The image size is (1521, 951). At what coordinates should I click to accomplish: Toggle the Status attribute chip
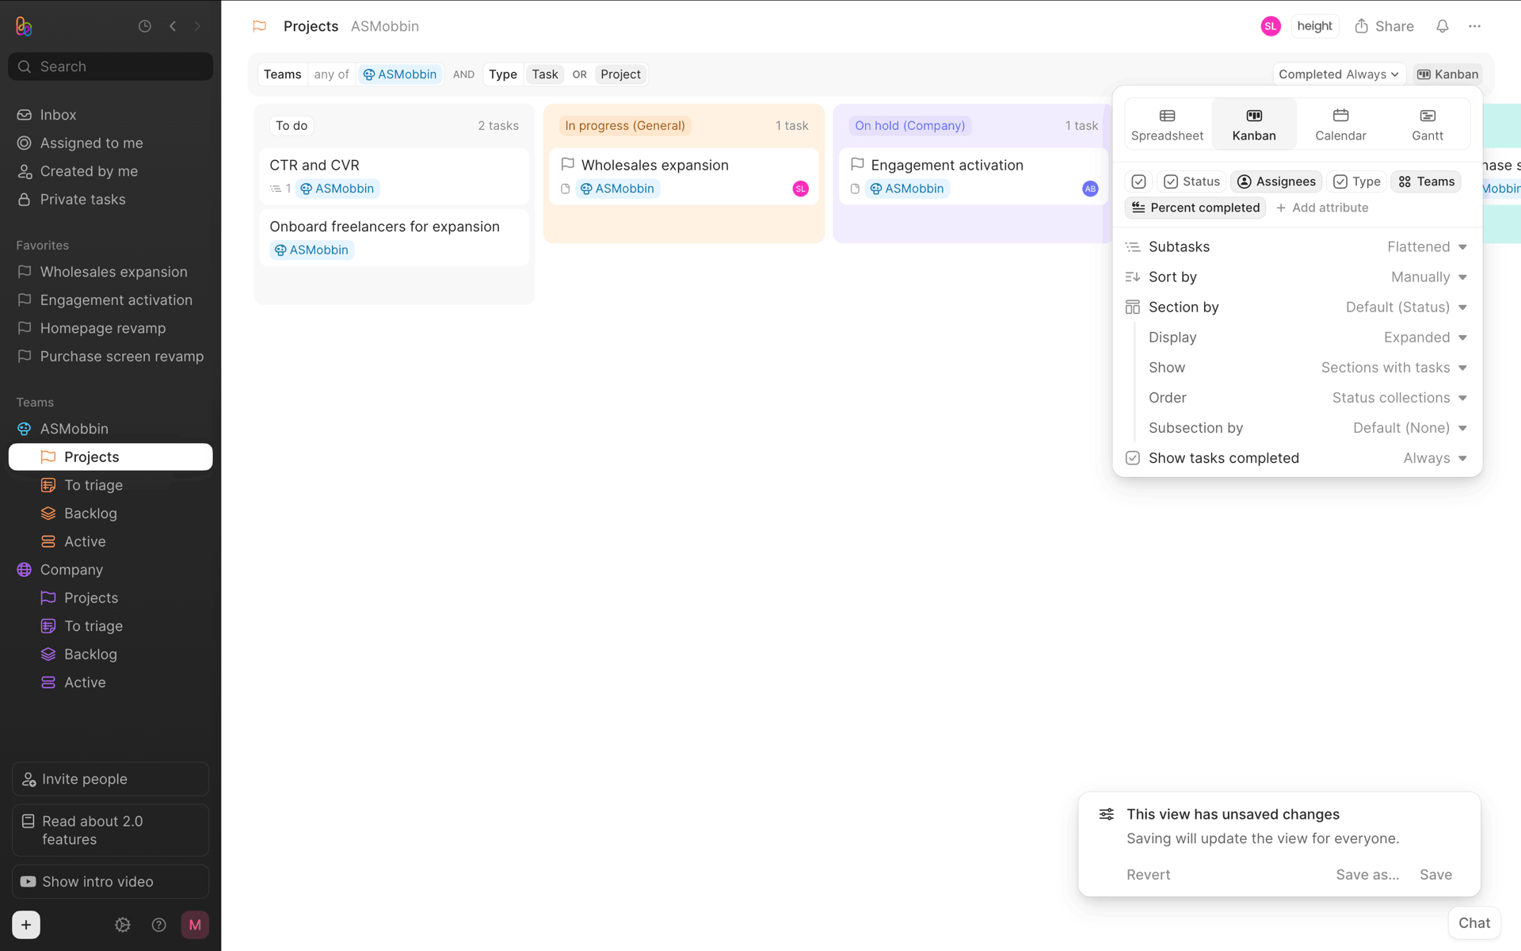point(1191,181)
